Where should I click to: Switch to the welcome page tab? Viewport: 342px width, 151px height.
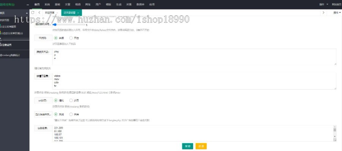point(50,13)
